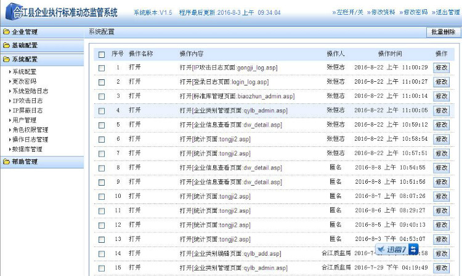Expand the 基础配置 sidebar section
The height and width of the screenshot is (276, 462).
pos(42,45)
